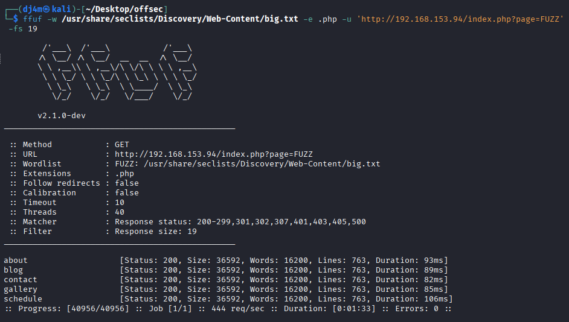Click the URL value in the config section
The width and height of the screenshot is (569, 322).
[214, 154]
